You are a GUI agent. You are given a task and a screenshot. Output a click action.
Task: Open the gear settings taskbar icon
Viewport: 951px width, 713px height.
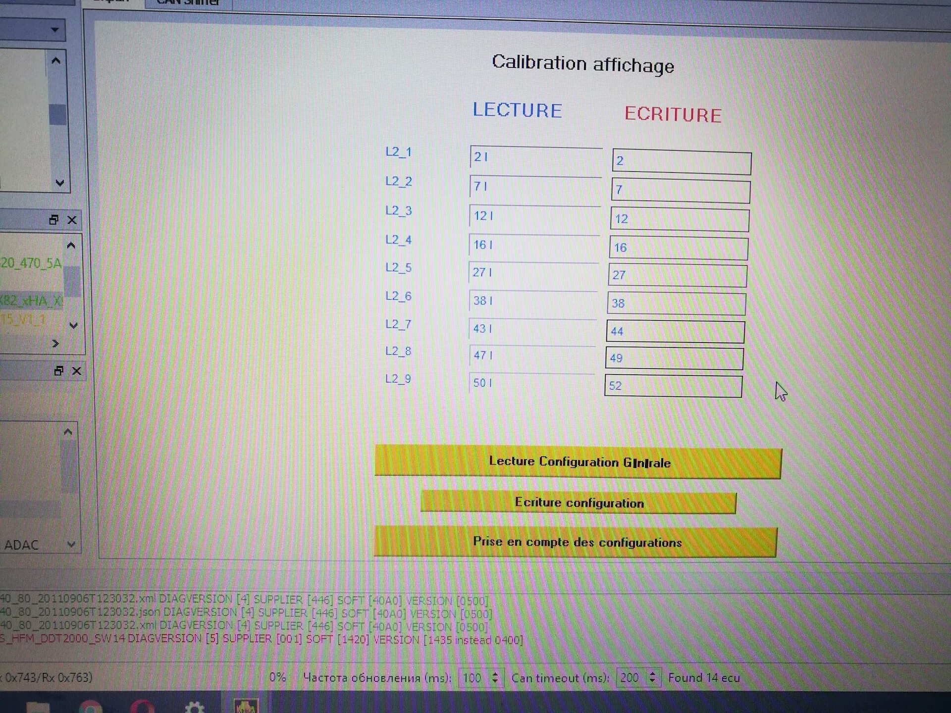click(x=194, y=707)
